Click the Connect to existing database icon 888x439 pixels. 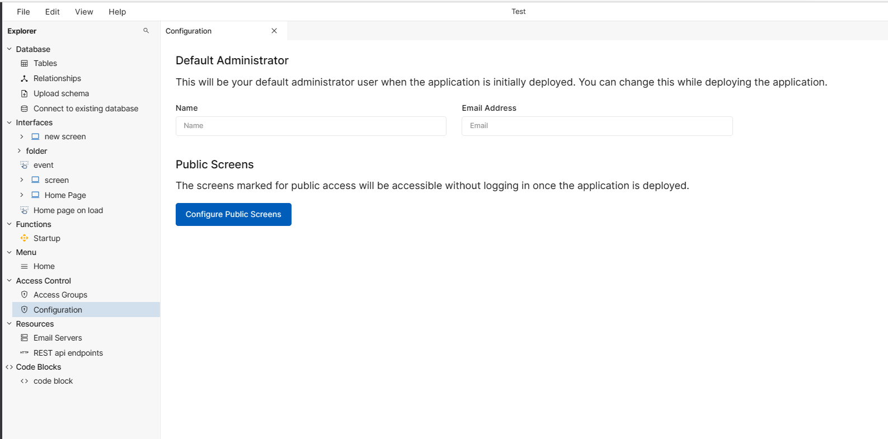pos(24,108)
